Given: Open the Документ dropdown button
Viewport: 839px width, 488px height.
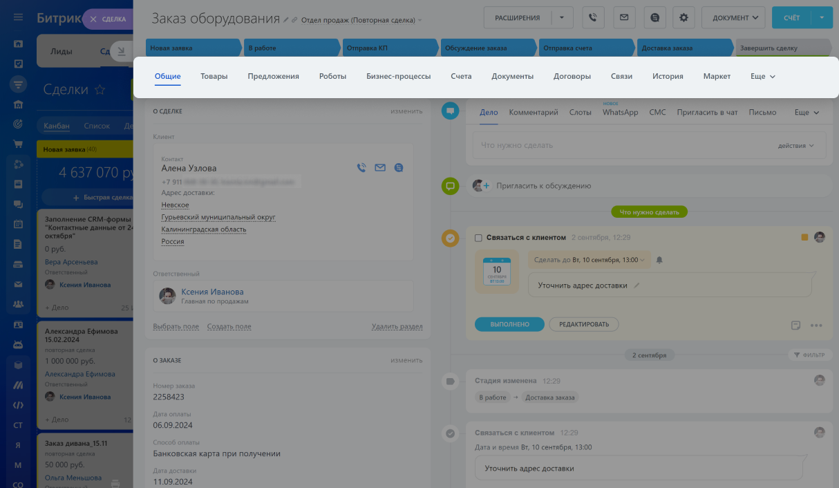Looking at the screenshot, I should coord(733,17).
